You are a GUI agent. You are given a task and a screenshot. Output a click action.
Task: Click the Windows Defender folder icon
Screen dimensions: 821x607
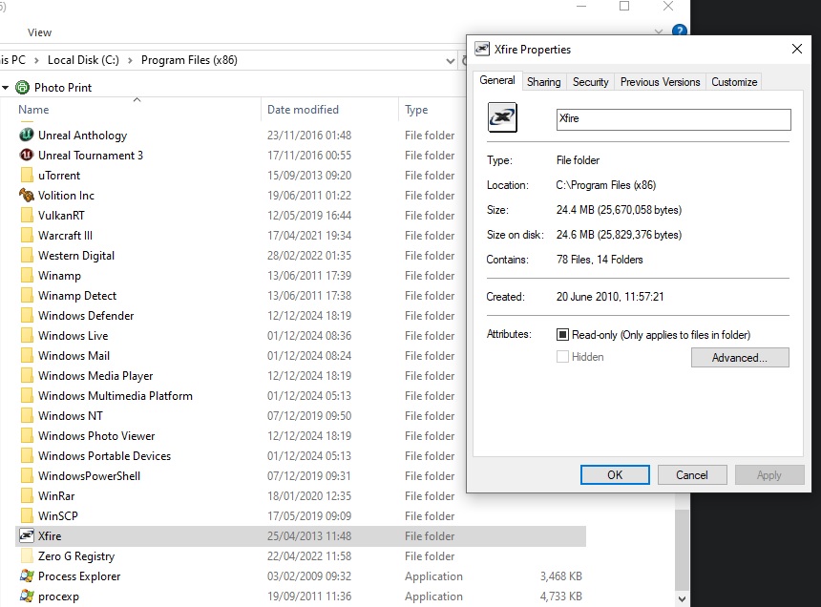point(27,316)
